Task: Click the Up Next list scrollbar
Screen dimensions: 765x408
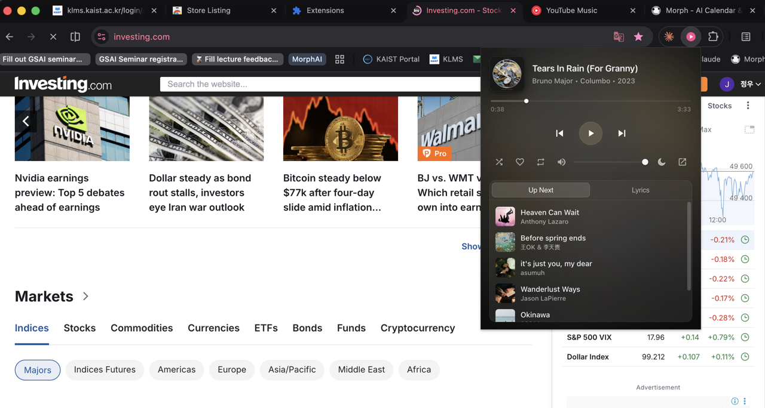Action: coord(689,246)
